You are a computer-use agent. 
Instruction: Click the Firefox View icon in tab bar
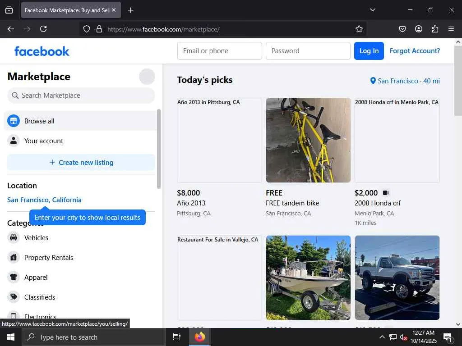tap(9, 10)
